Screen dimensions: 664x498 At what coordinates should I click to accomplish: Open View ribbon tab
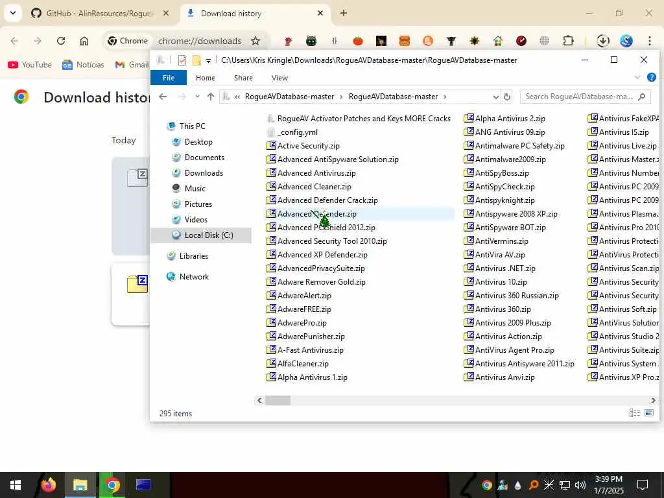click(x=279, y=78)
